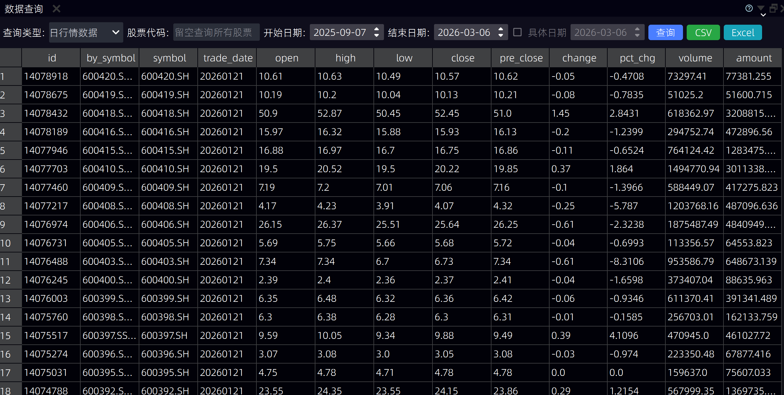The image size is (784, 395).
Task: Click the table corner select-all cell
Action: [x=11, y=58]
